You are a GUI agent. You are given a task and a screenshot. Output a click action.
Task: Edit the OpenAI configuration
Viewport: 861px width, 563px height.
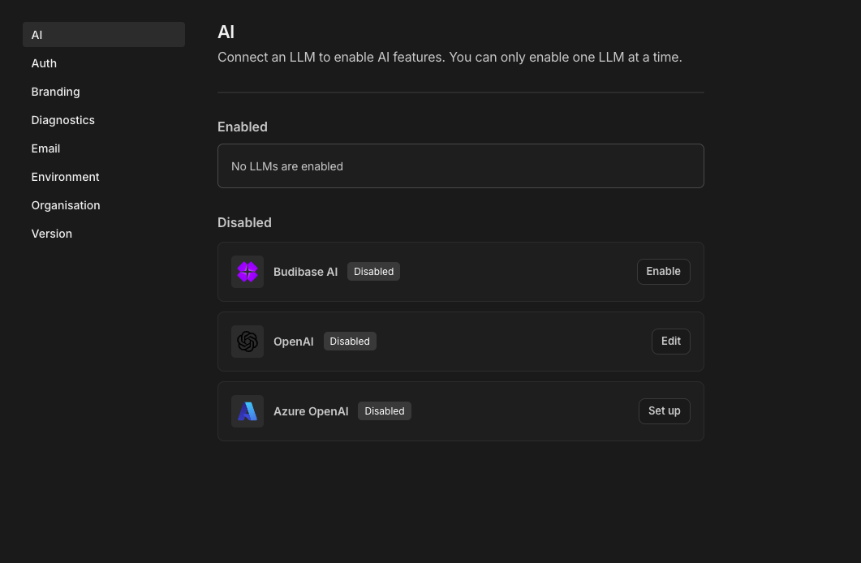[x=670, y=342]
